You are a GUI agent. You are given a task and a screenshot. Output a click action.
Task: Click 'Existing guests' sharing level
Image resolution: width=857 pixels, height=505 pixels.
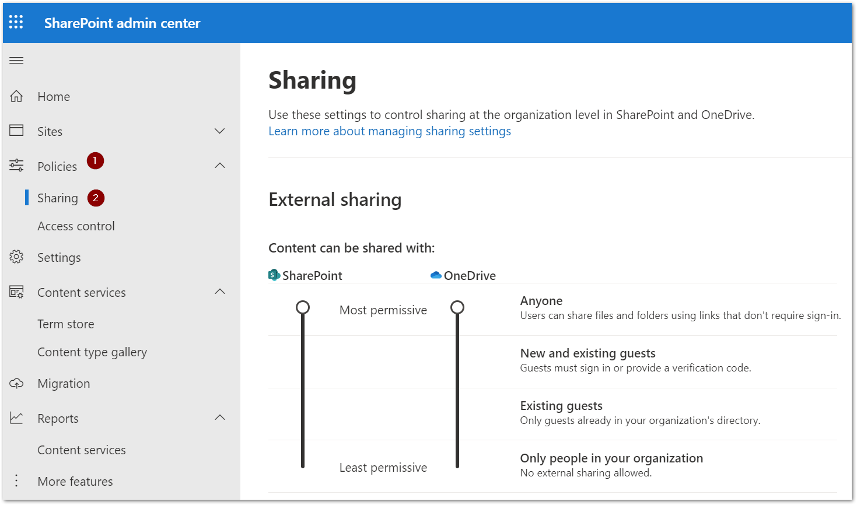[561, 406]
